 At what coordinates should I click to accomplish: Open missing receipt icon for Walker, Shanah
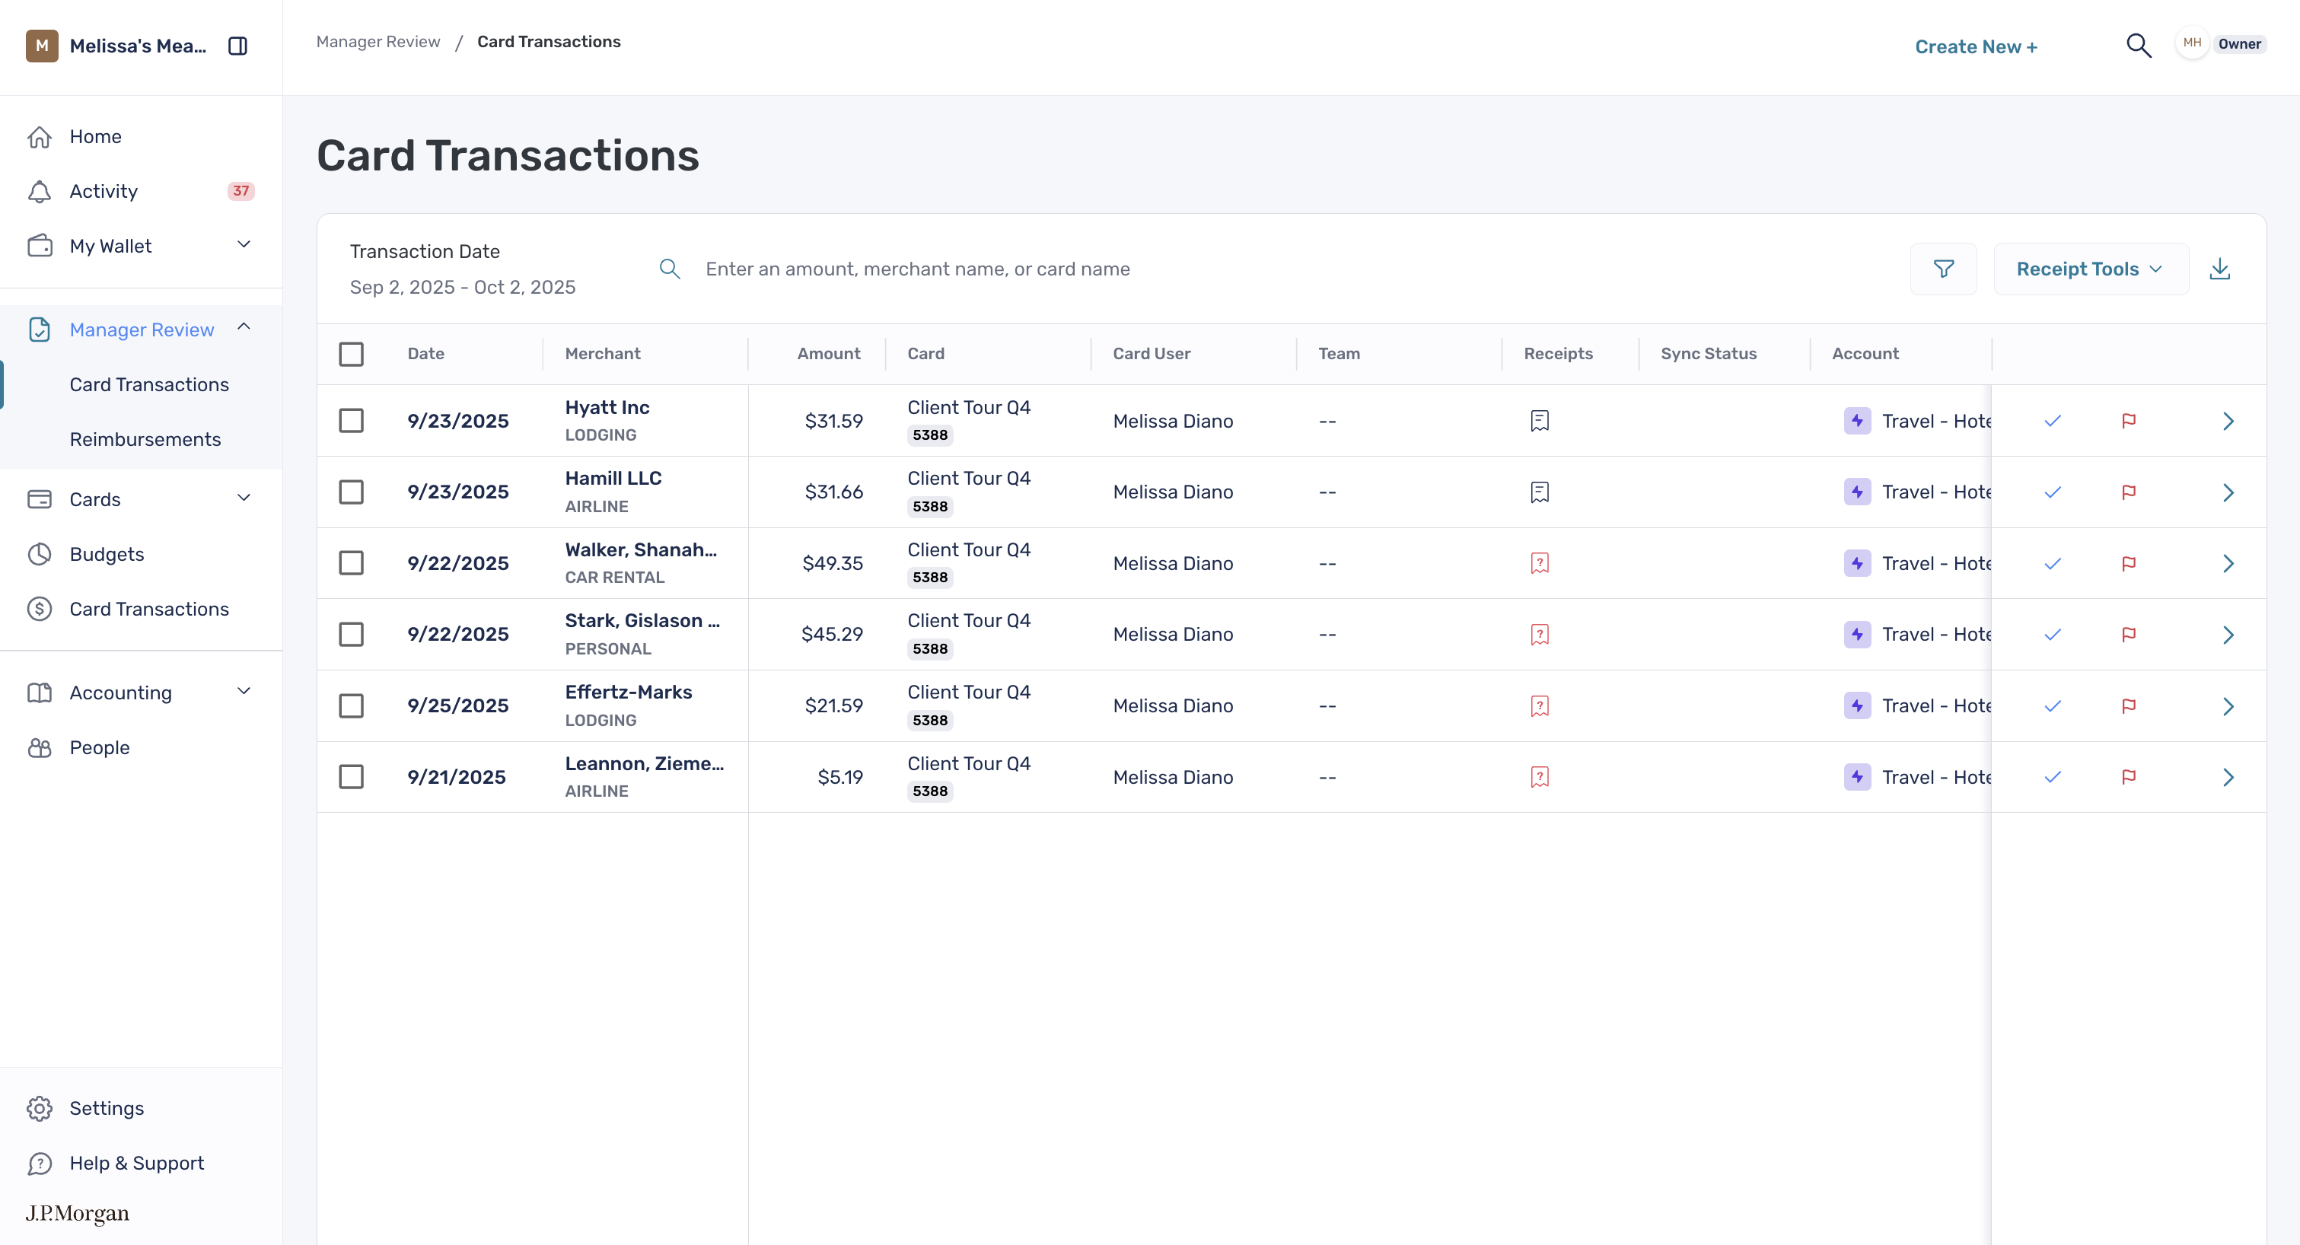1539,563
